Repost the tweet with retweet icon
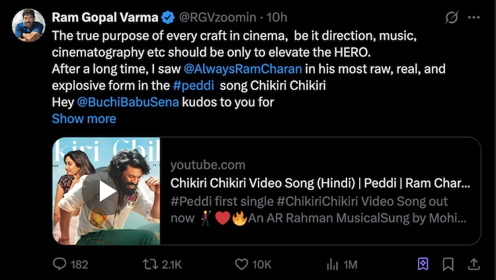 [151, 264]
